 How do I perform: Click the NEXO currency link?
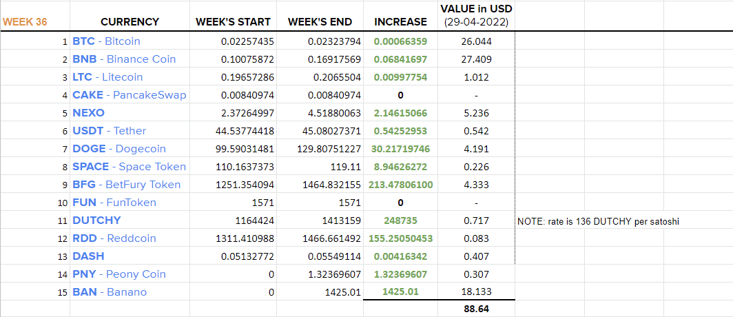pos(88,113)
